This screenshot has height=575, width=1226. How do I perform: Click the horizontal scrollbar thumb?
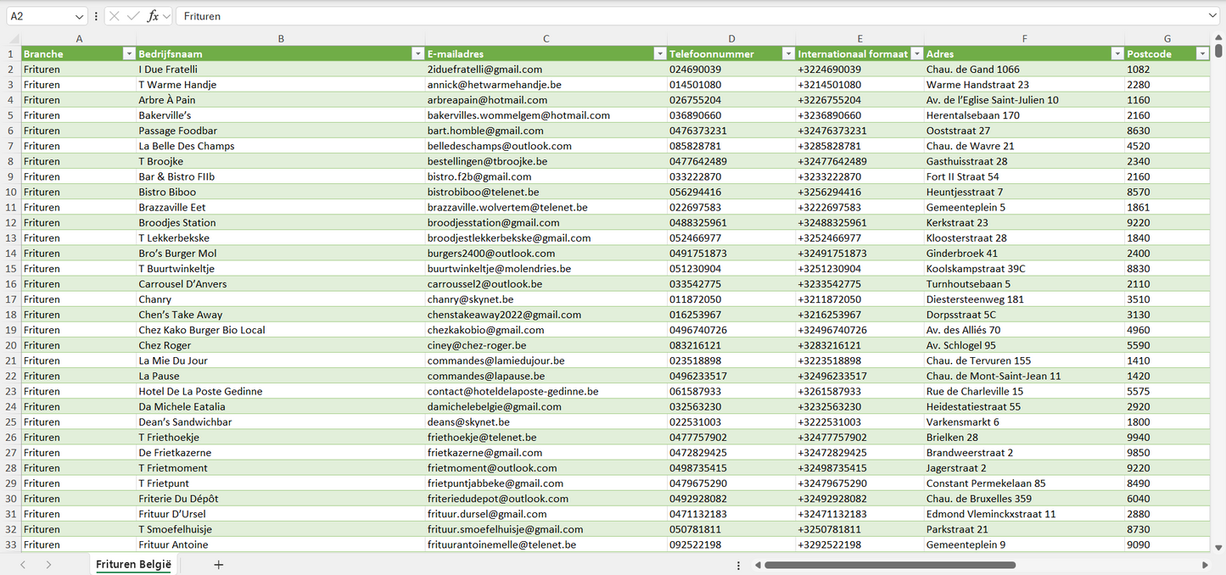[x=889, y=565]
